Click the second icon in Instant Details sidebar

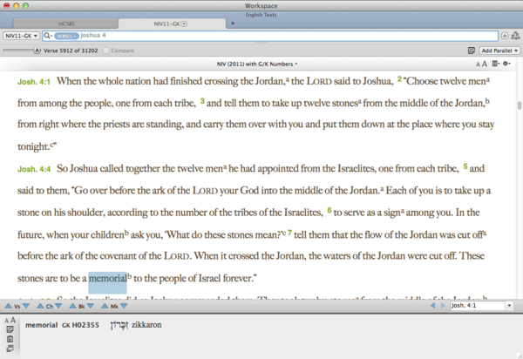10,339
